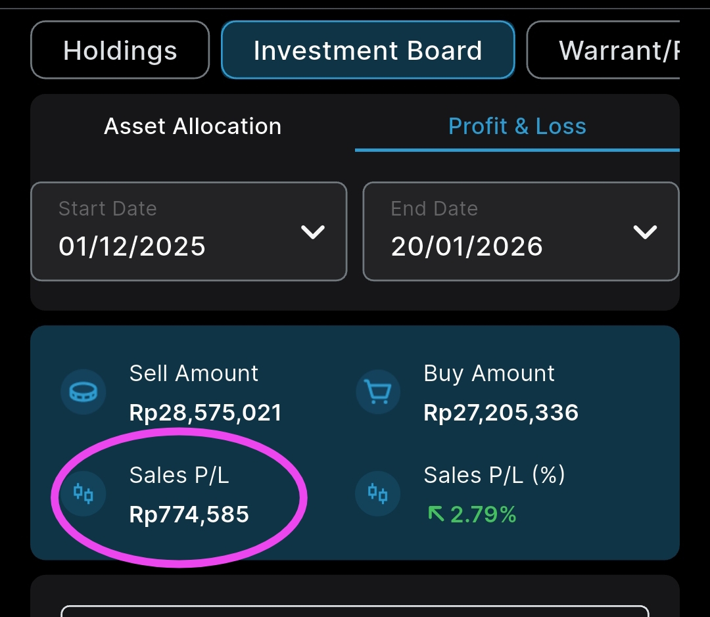Viewport: 710px width, 617px height.
Task: Switch to Asset Allocation sub-tab
Action: 193,126
